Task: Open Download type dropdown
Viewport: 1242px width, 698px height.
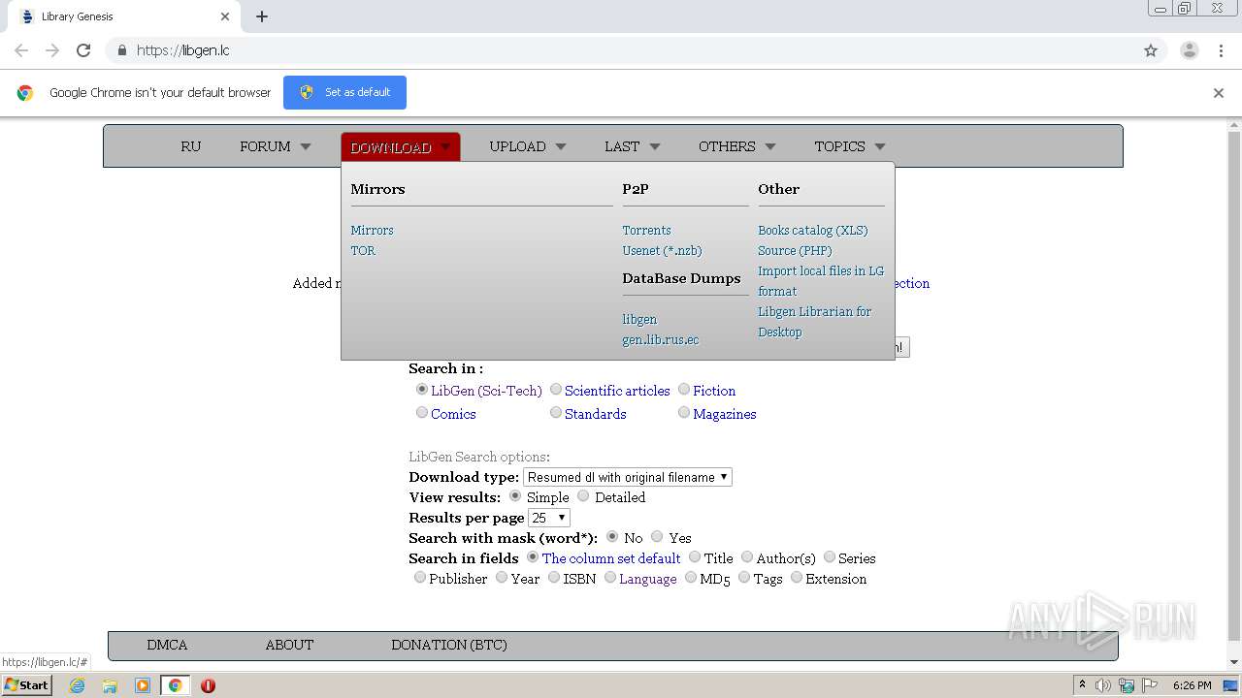Action: click(x=628, y=477)
